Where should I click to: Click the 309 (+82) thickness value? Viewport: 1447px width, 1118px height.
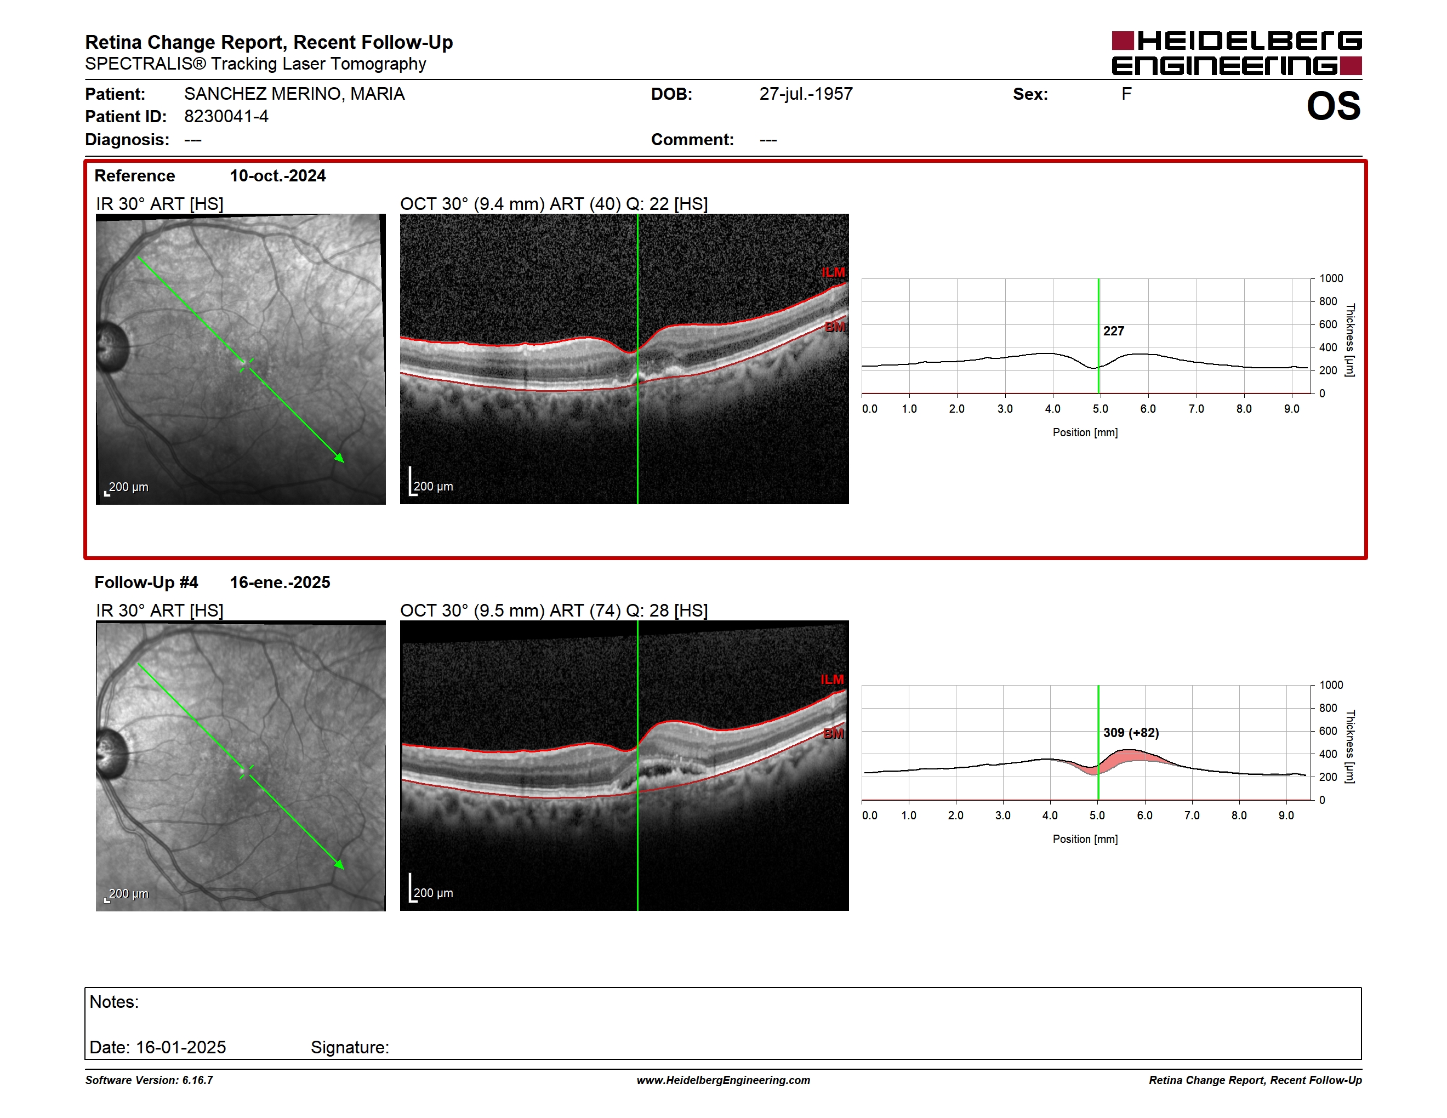(1131, 733)
